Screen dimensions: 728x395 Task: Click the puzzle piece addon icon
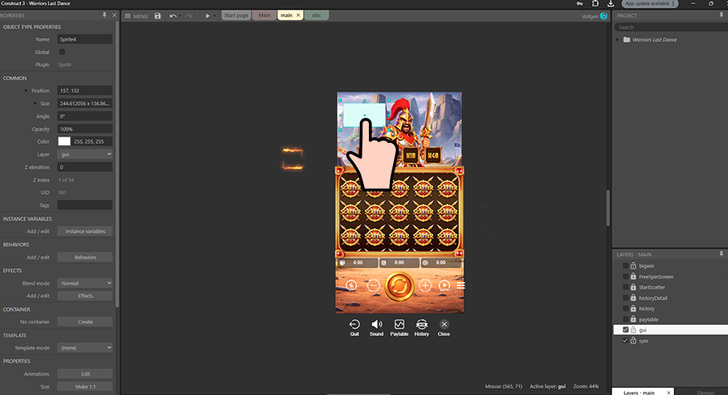pyautogui.click(x=595, y=3)
